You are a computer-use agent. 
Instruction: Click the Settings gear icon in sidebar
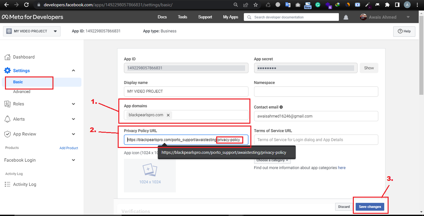tap(7, 71)
